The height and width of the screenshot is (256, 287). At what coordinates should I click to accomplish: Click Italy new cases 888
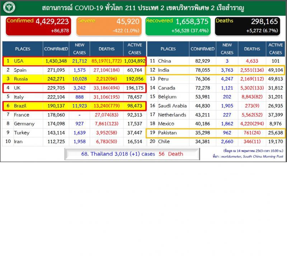coord(79,97)
